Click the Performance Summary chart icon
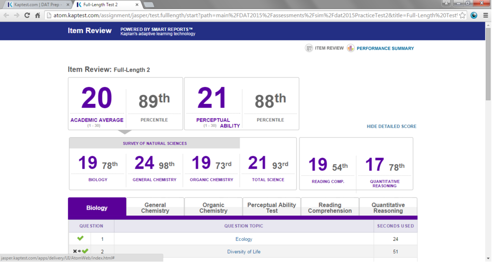 click(x=350, y=48)
